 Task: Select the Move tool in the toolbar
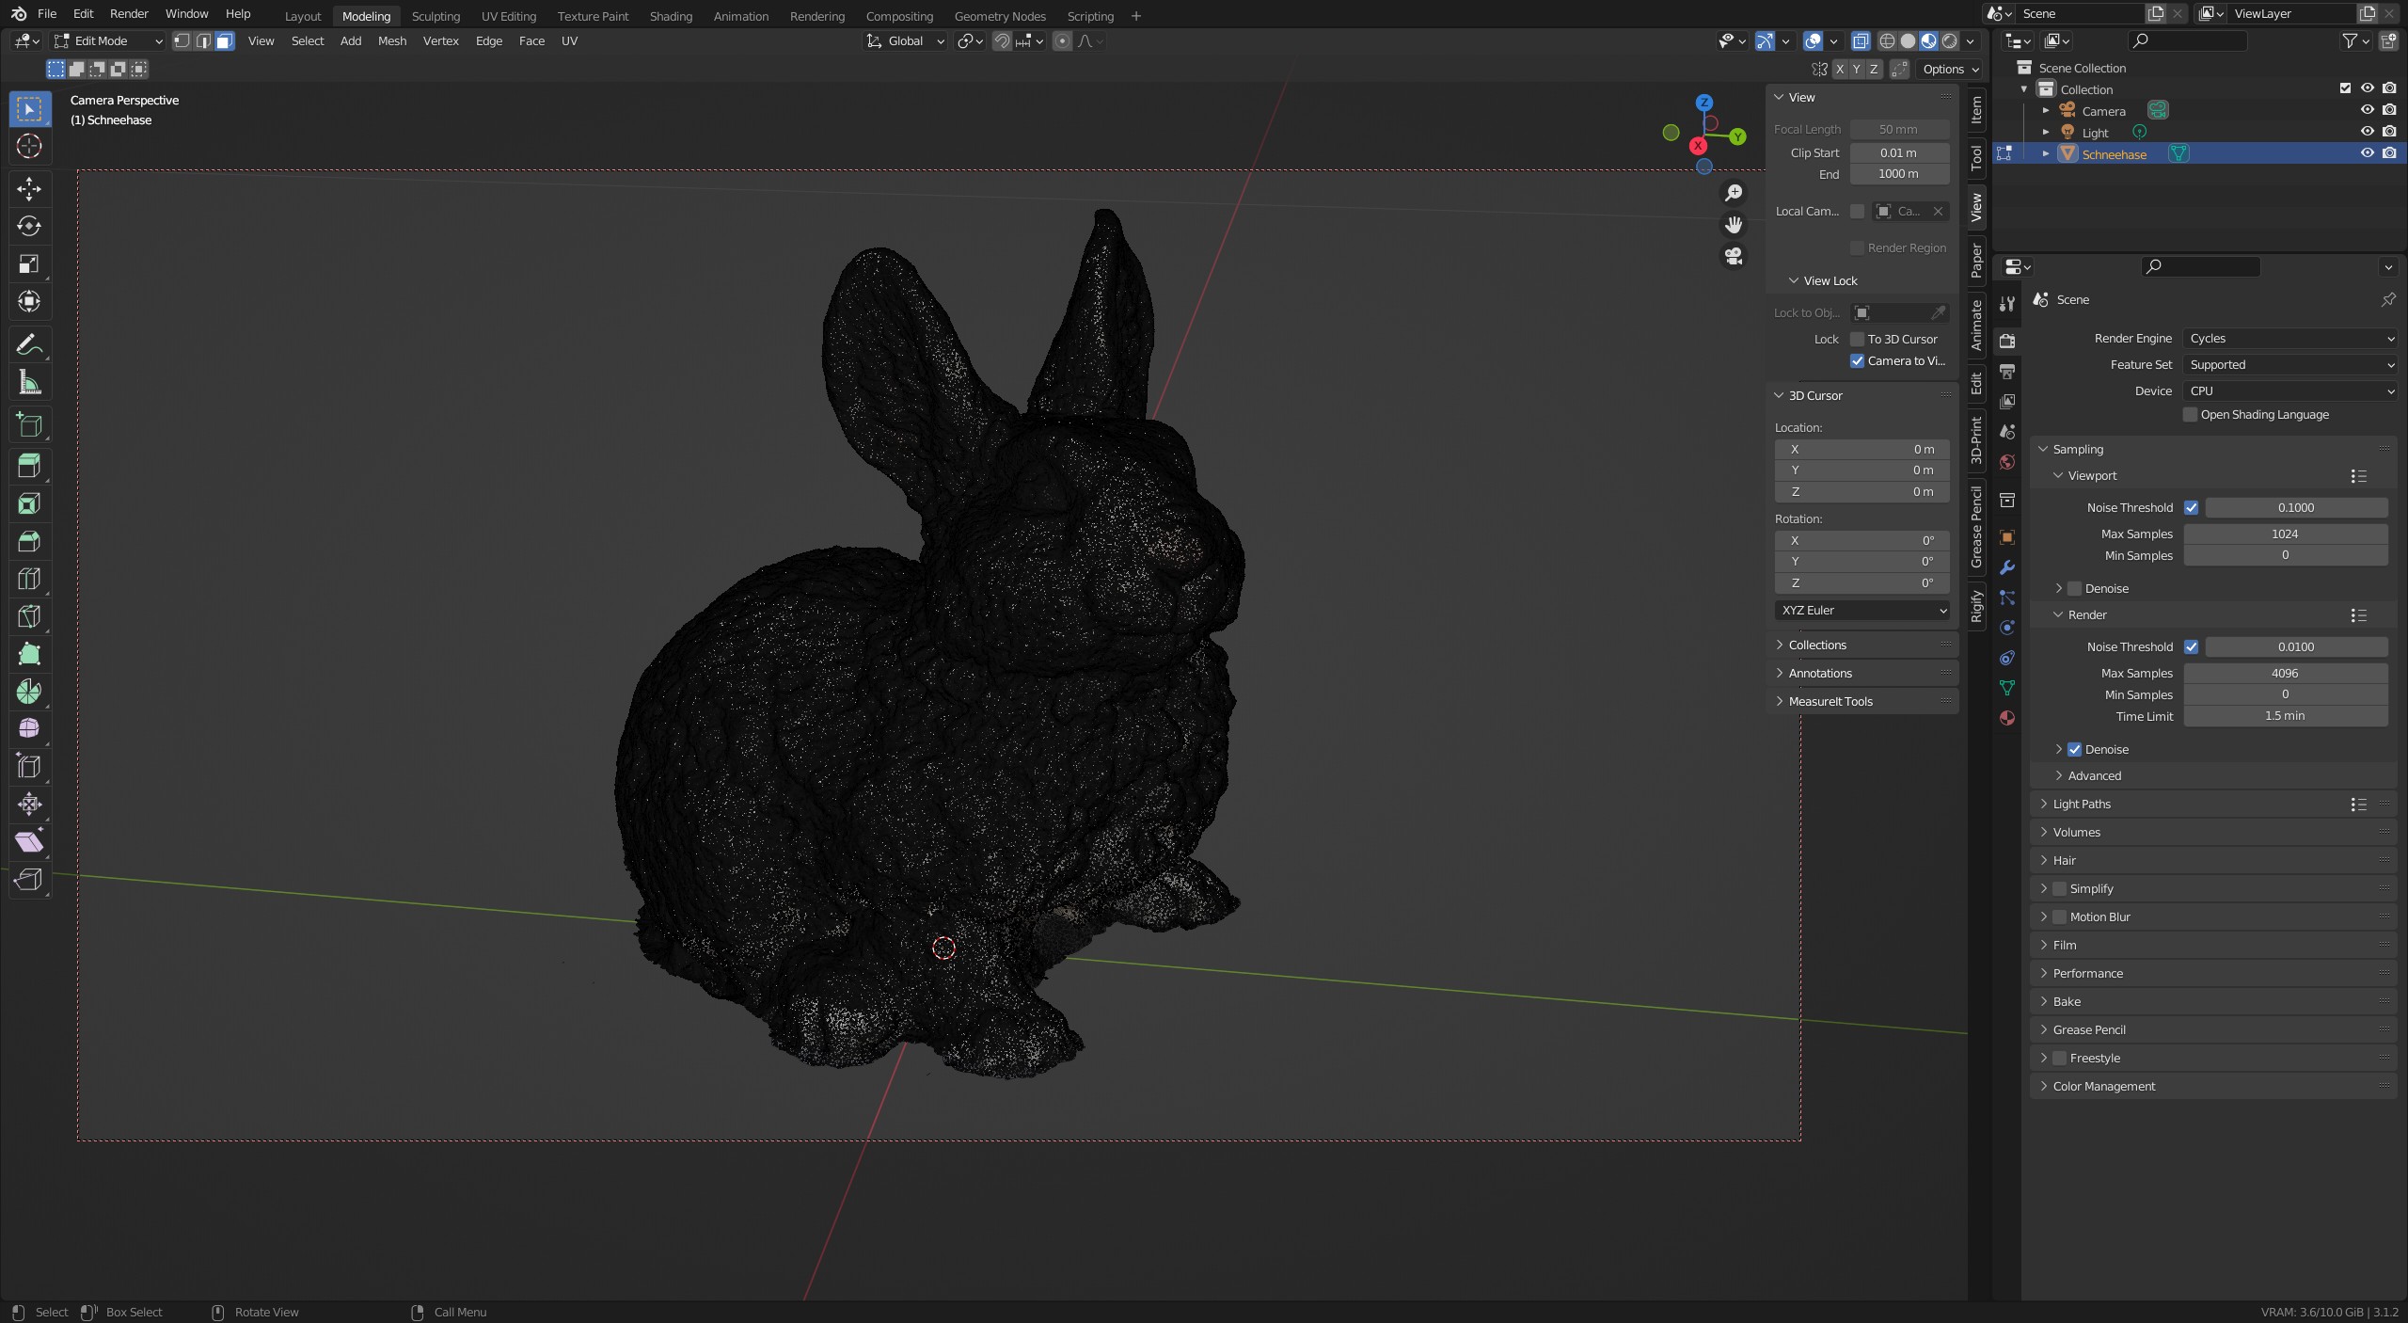tap(29, 189)
